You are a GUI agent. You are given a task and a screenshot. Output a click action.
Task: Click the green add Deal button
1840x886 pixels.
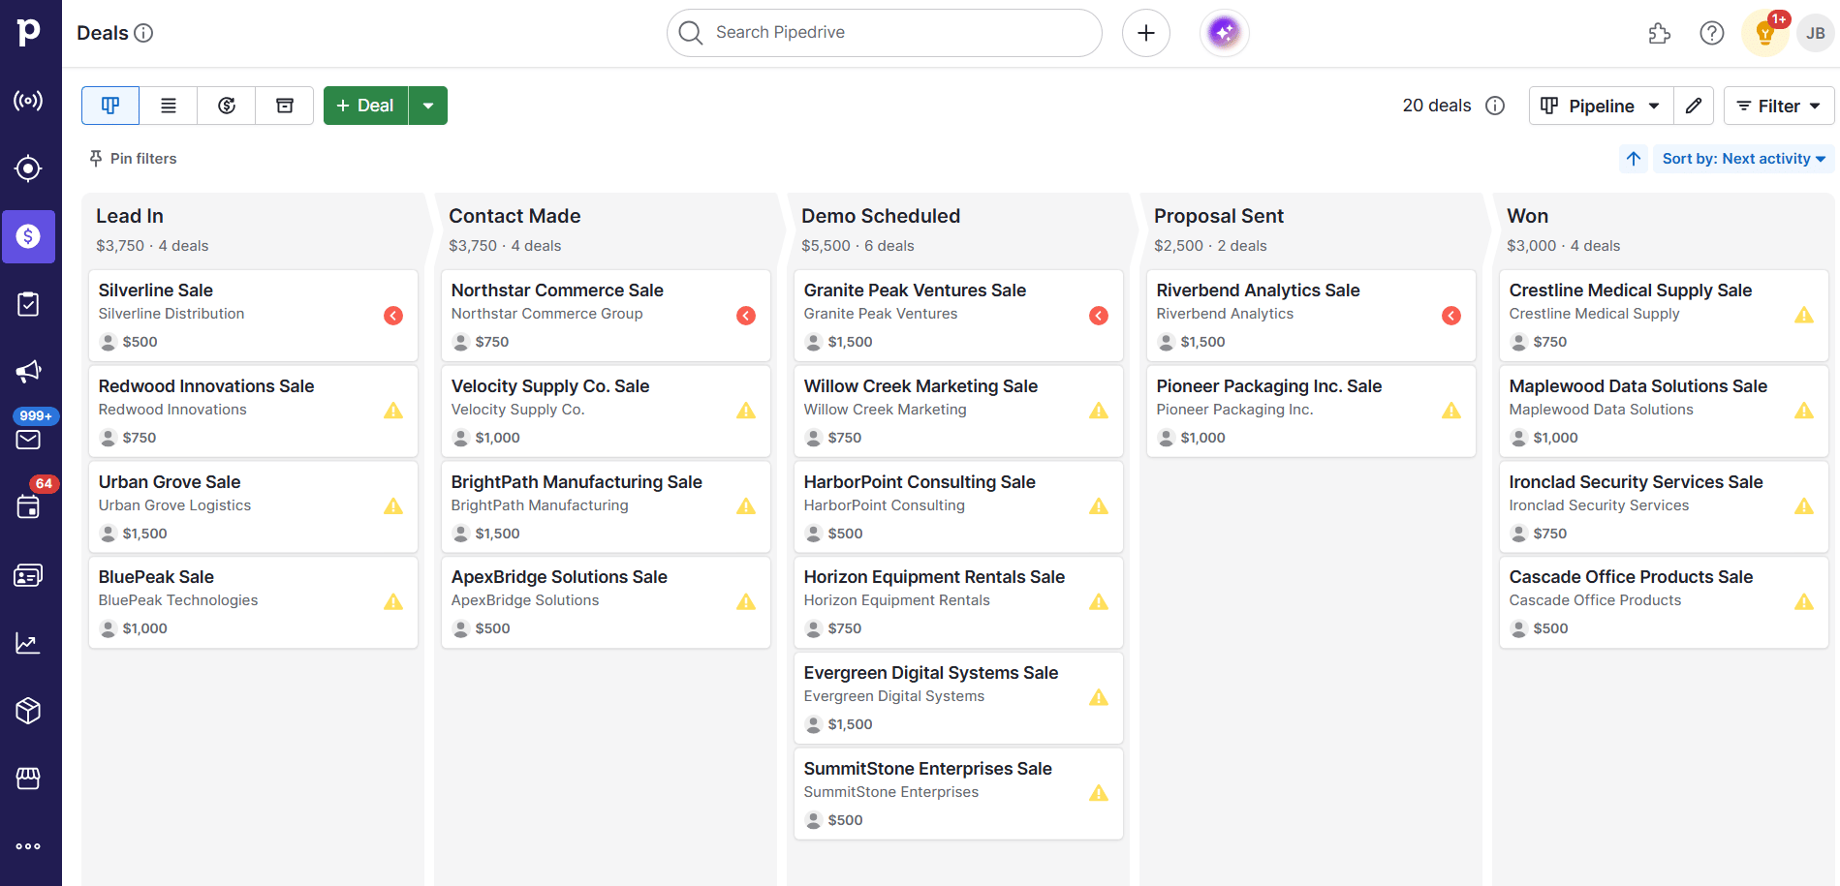click(366, 106)
